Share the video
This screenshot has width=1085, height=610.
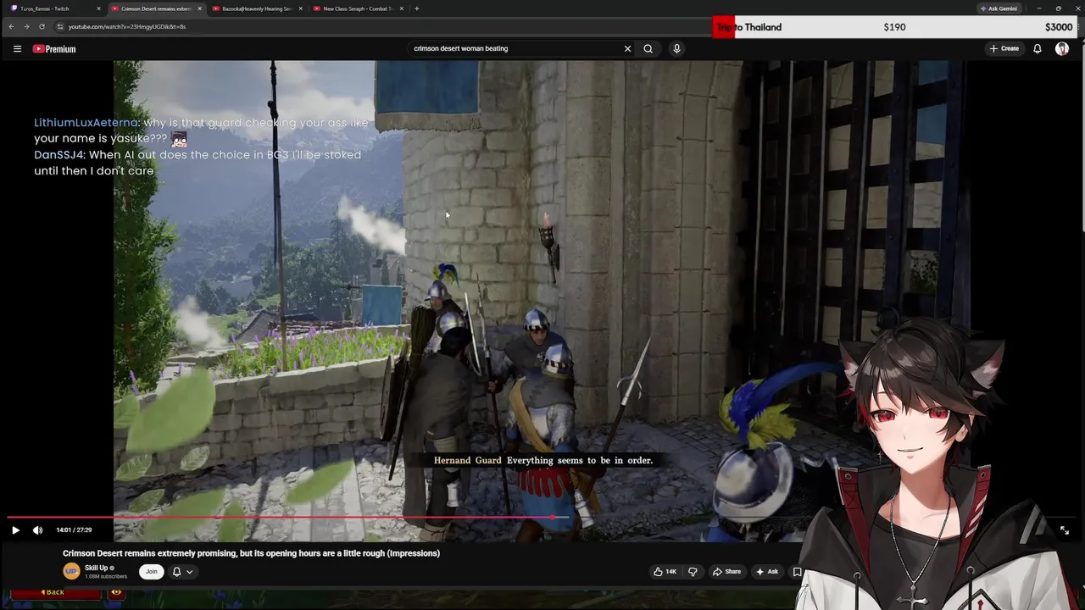point(726,572)
